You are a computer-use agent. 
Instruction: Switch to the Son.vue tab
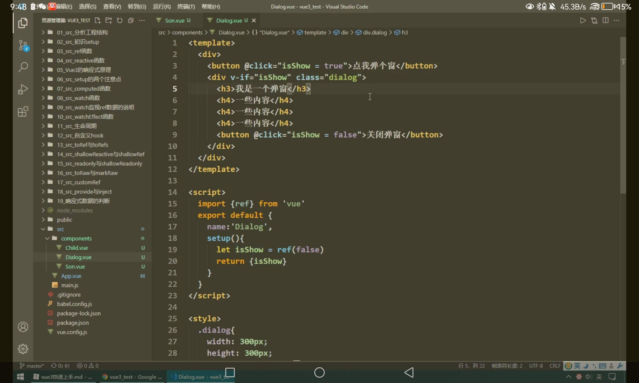[x=175, y=20]
